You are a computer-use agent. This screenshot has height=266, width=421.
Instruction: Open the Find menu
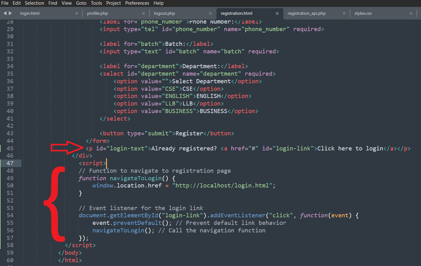click(53, 3)
